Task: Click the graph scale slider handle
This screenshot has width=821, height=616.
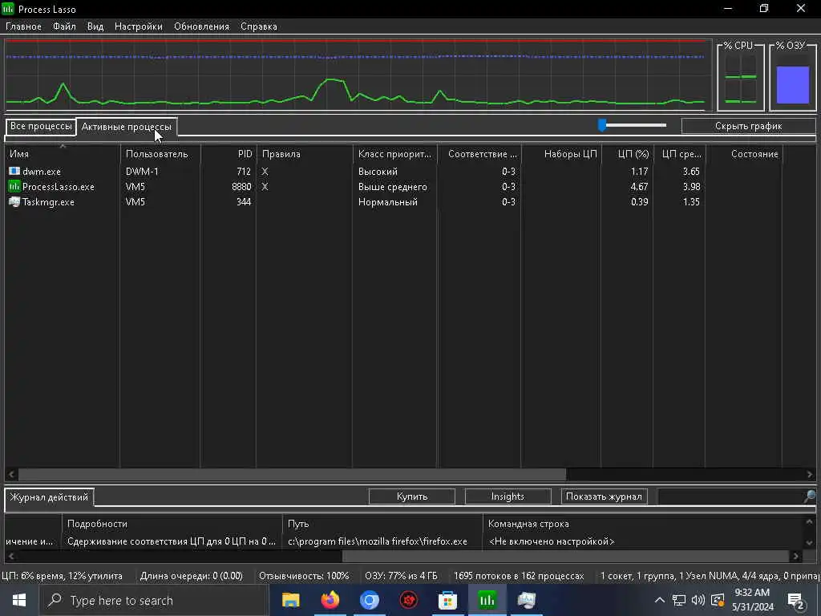Action: [602, 124]
